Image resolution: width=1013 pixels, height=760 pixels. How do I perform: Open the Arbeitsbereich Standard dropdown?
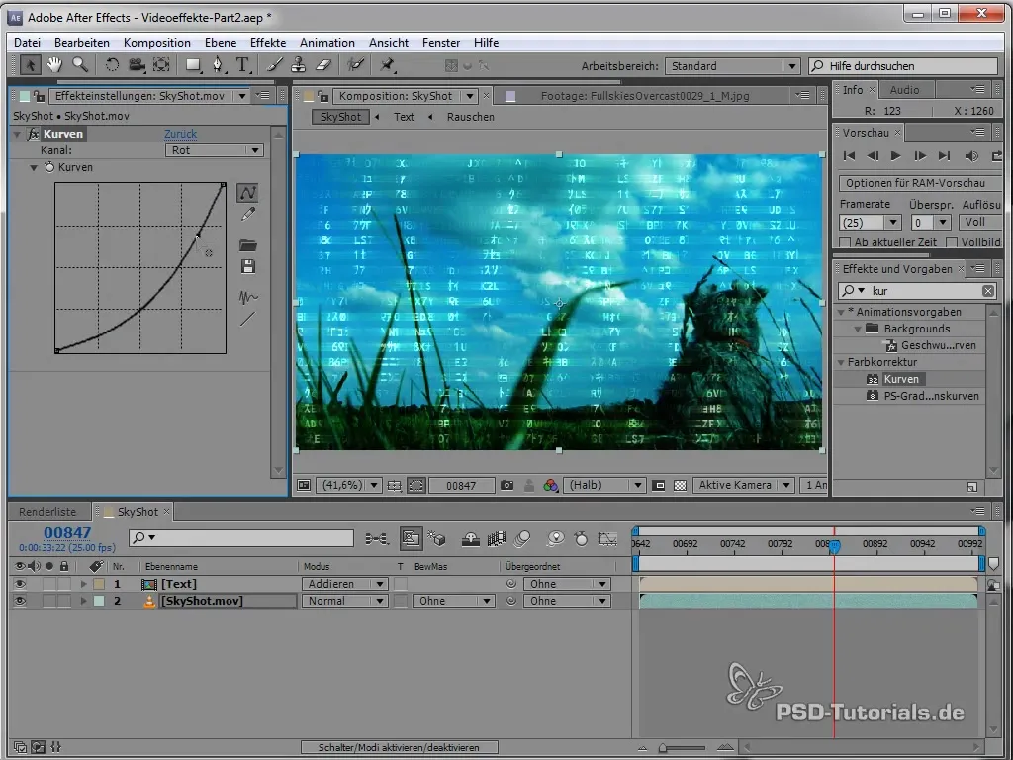[733, 66]
